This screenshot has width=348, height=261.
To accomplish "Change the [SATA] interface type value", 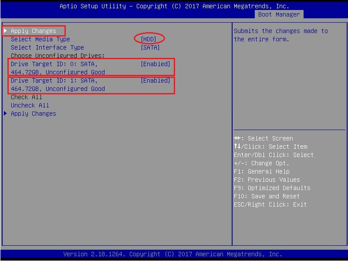I will [x=150, y=47].
